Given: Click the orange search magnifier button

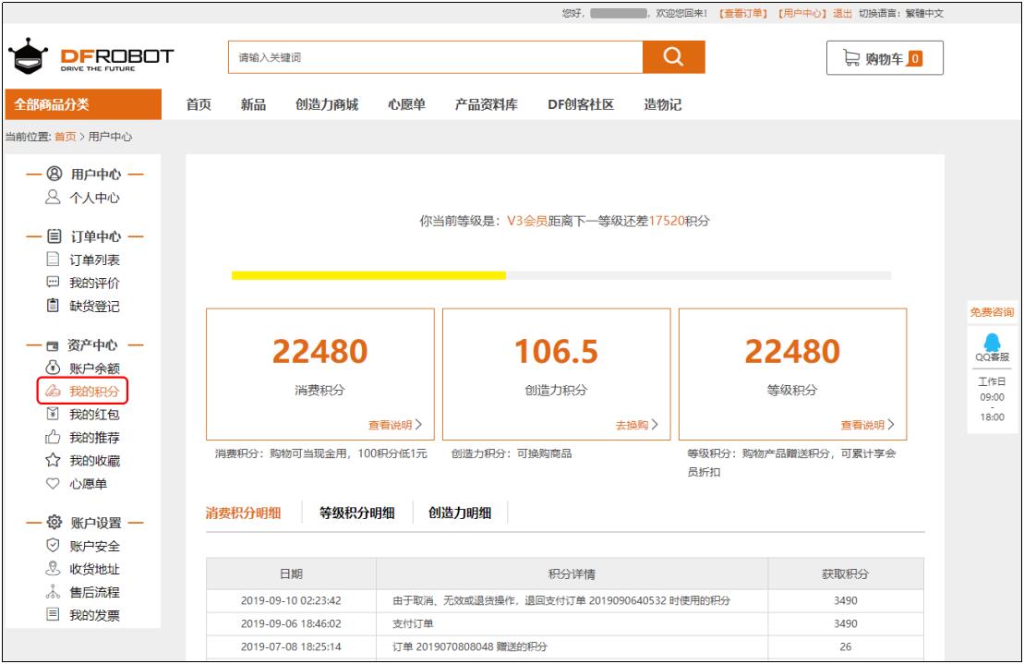Looking at the screenshot, I should pyautogui.click(x=673, y=57).
